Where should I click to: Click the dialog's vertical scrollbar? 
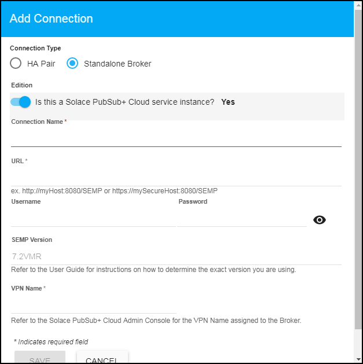357,174
